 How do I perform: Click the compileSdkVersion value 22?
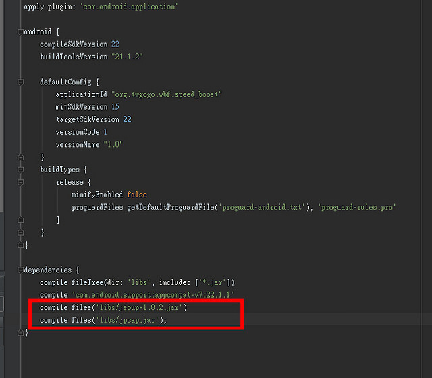115,44
